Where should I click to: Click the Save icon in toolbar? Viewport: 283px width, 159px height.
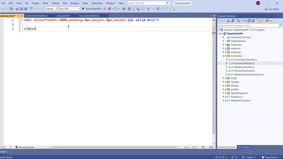[22, 9]
